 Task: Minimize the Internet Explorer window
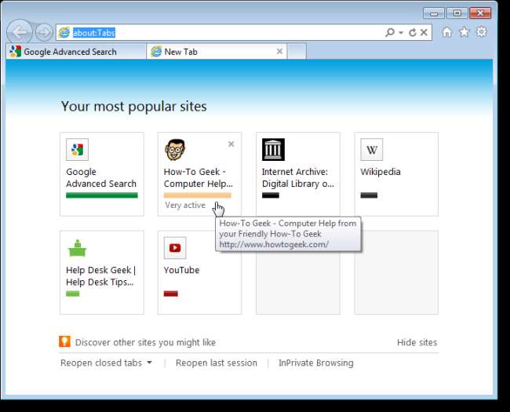[434, 13]
